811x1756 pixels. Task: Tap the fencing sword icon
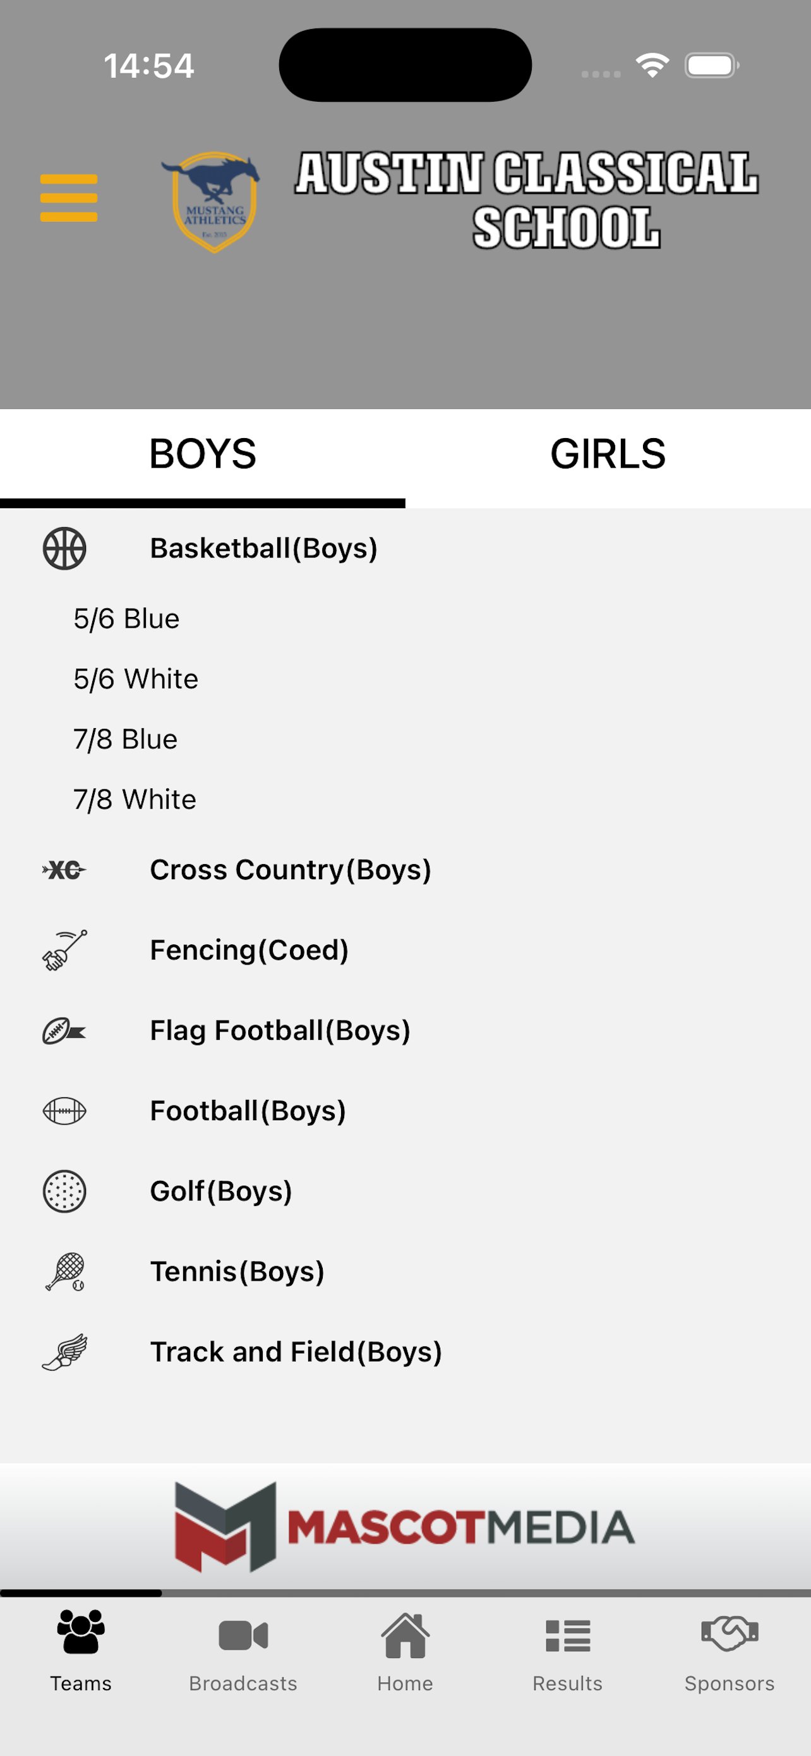pos(64,949)
